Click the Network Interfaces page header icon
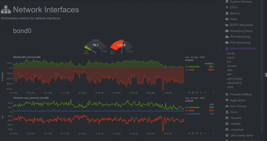This screenshot has width=267, height=141. (6, 10)
